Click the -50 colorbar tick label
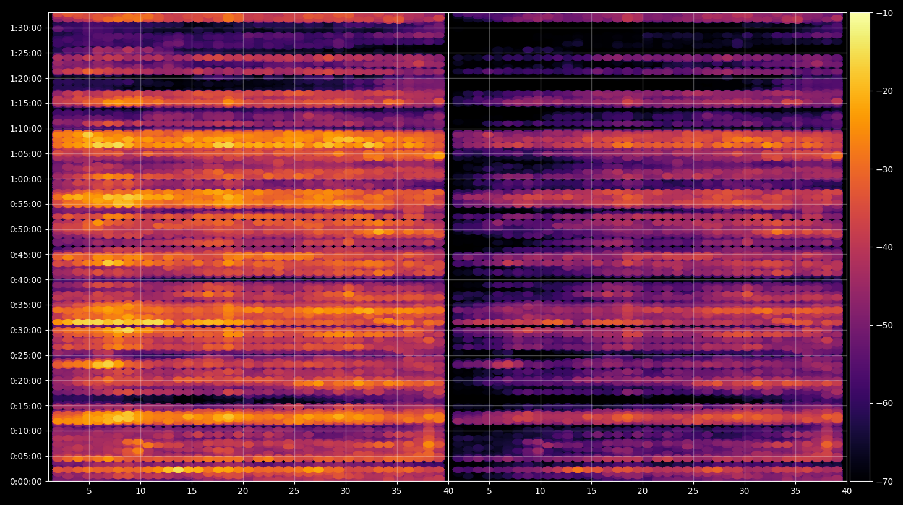The width and height of the screenshot is (903, 505). click(x=884, y=325)
